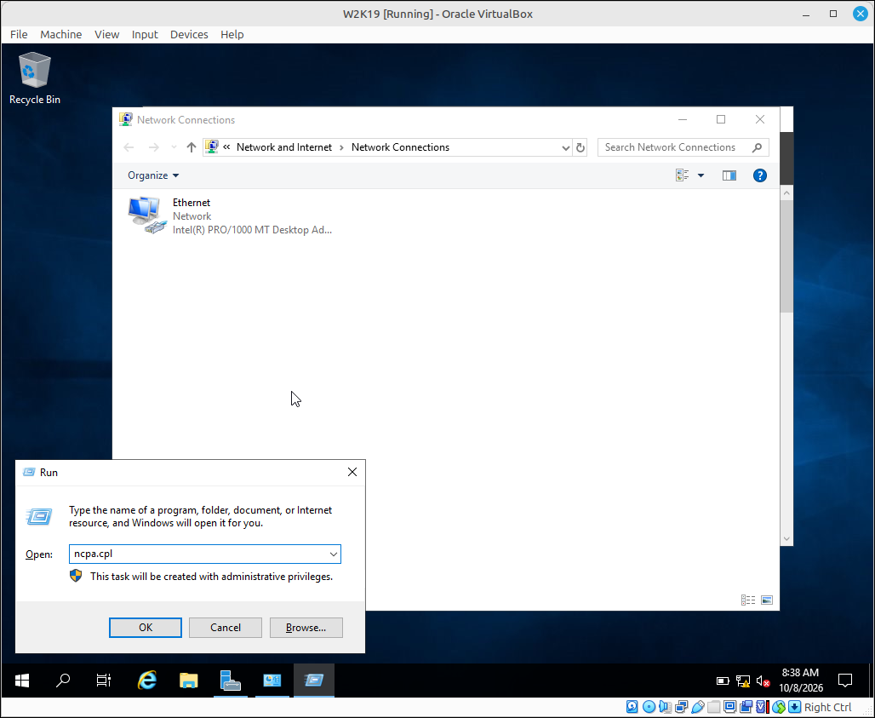875x718 pixels.
Task: Open the More view options arrow
Action: [x=701, y=175]
